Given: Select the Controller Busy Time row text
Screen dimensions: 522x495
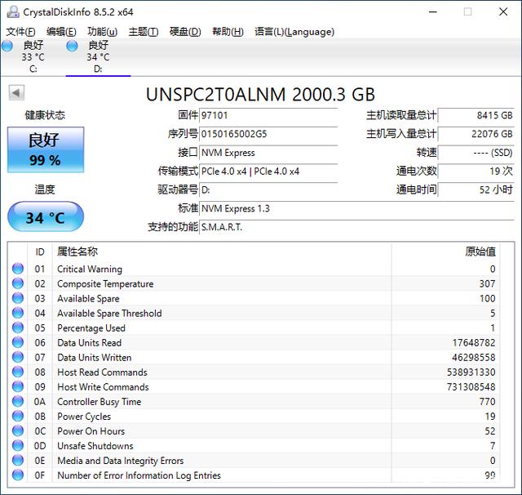Looking at the screenshot, I should click(x=100, y=402).
